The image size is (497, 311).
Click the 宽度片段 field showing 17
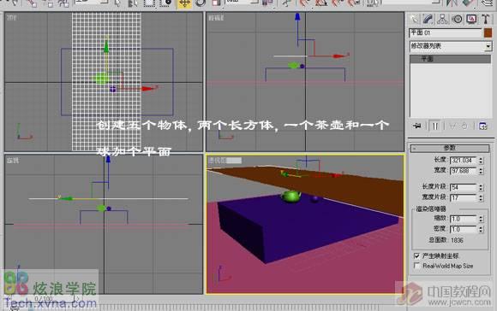(x=463, y=198)
